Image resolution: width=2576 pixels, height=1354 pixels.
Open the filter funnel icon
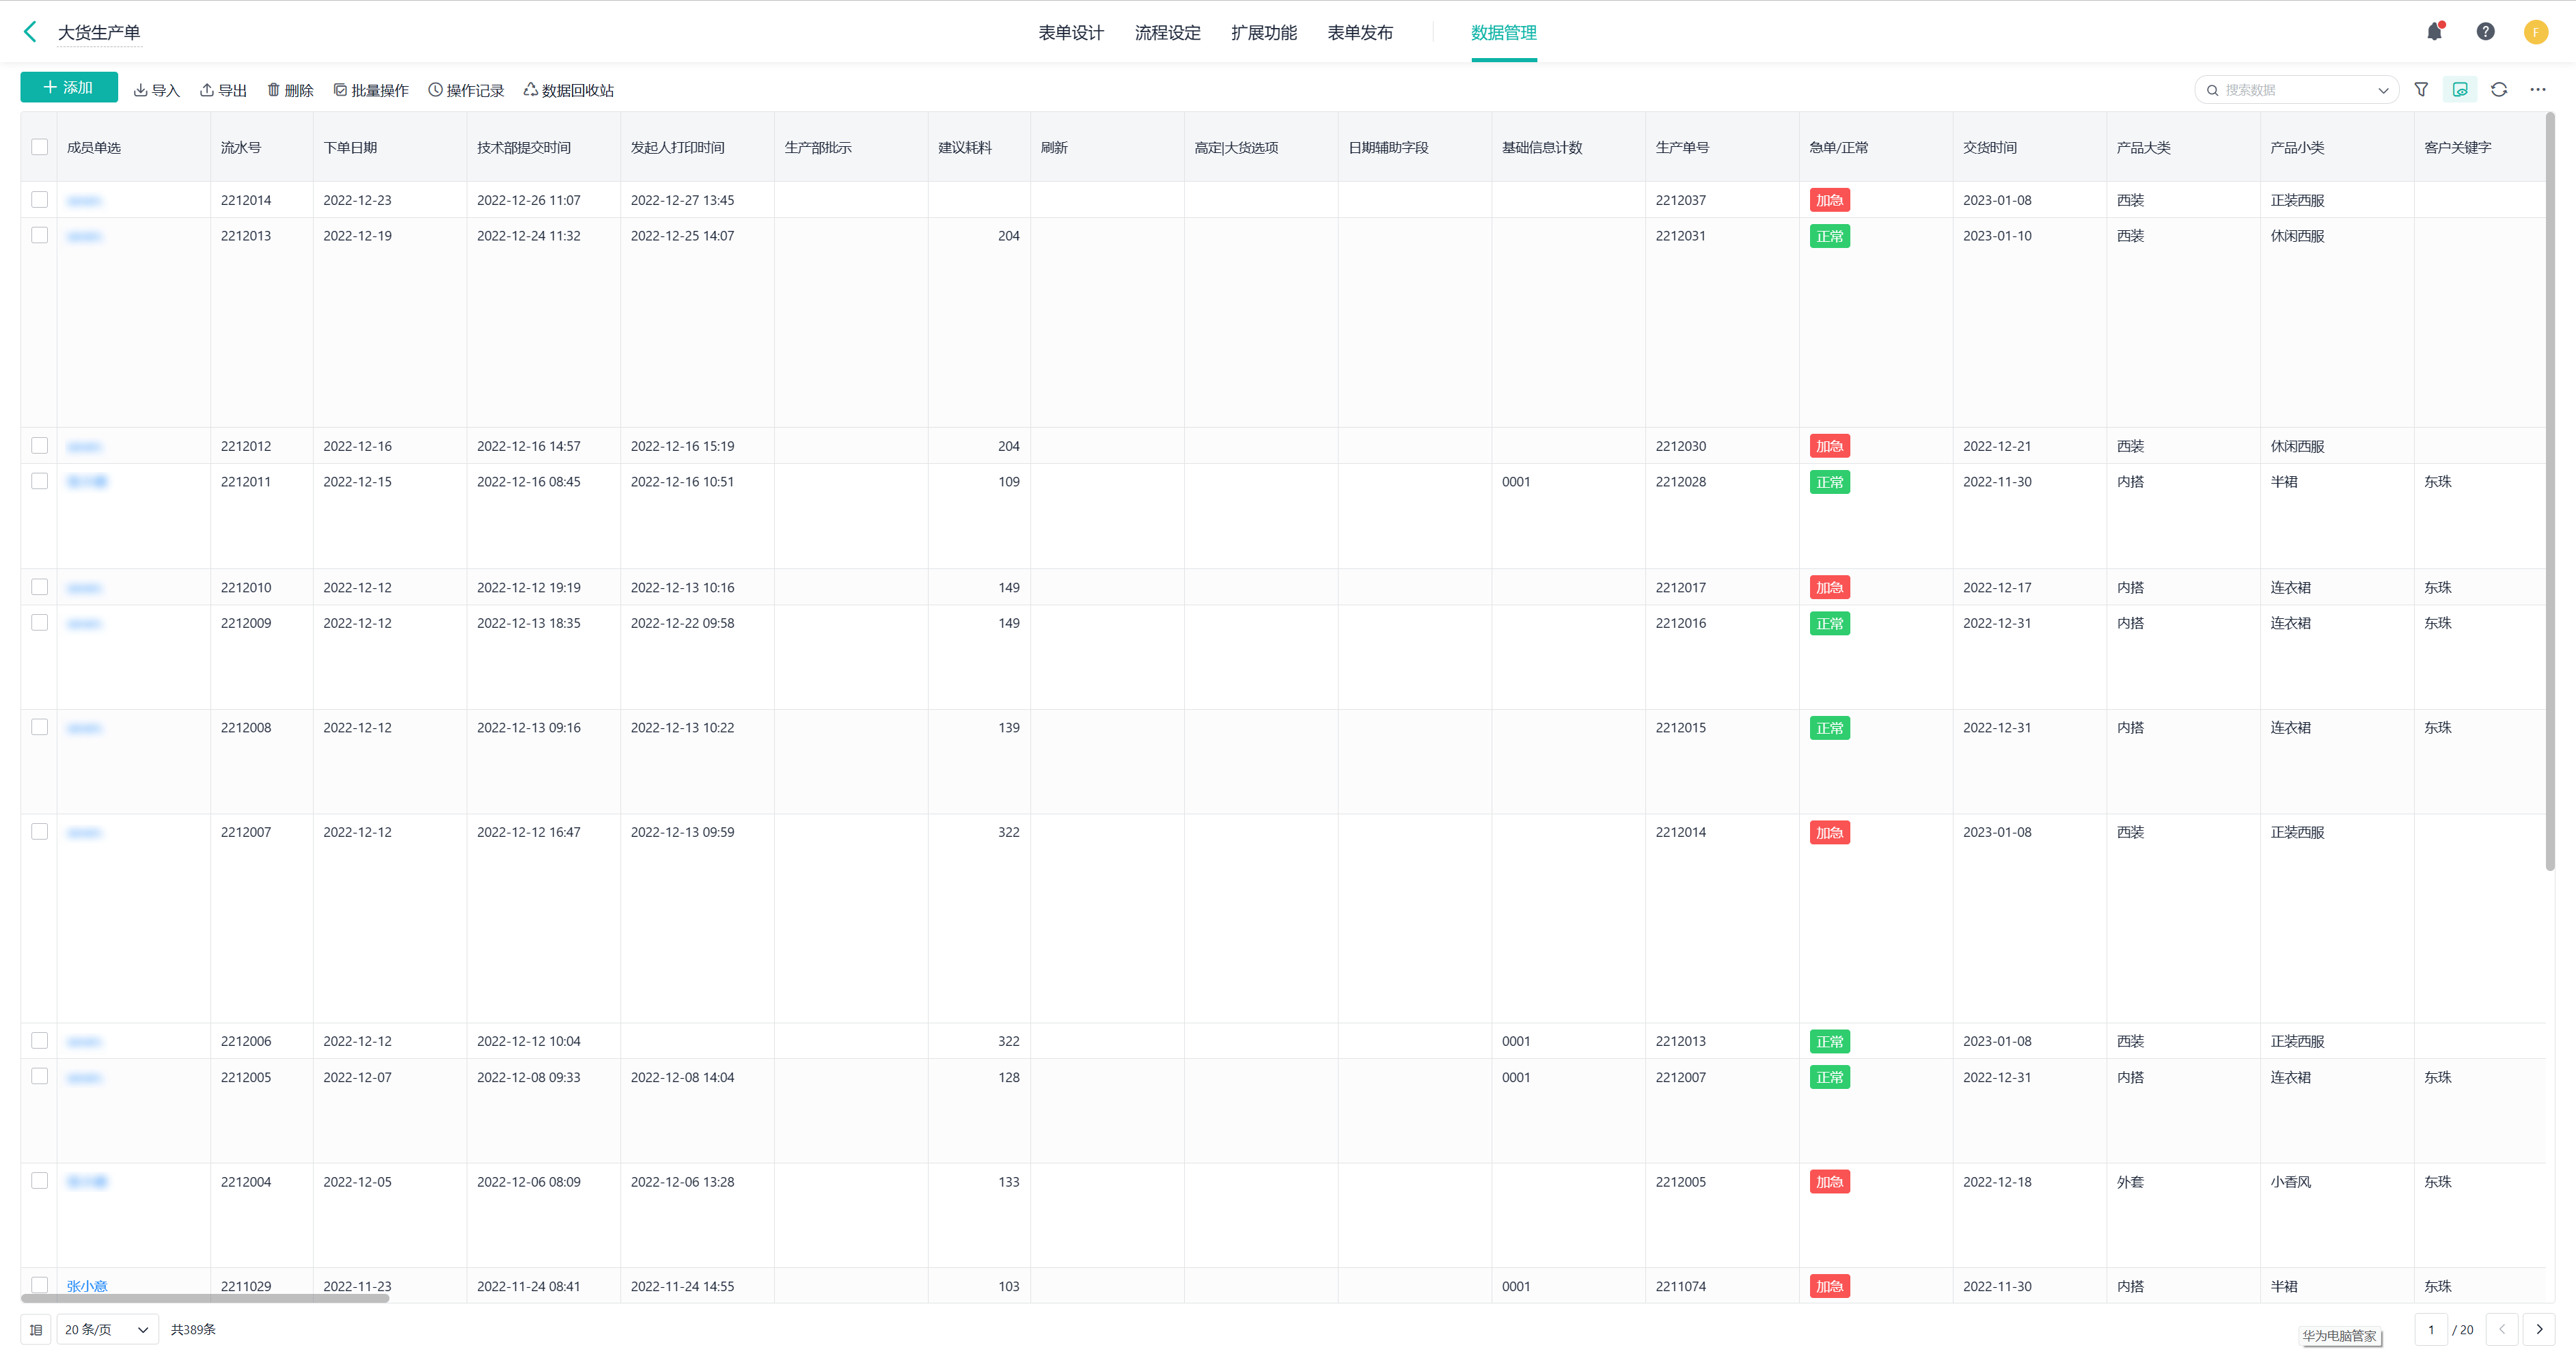point(2421,90)
